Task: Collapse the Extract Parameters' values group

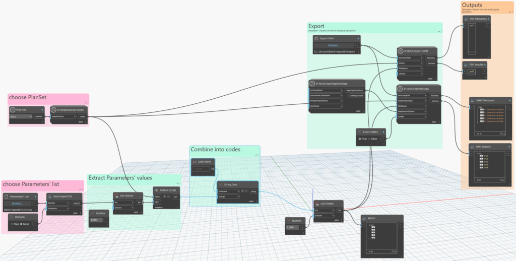Action: click(x=177, y=184)
